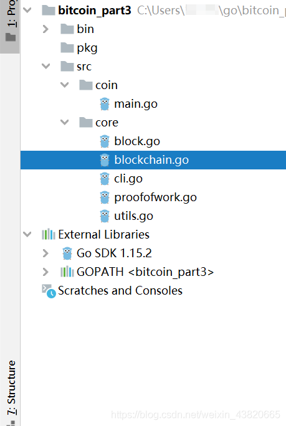The width and height of the screenshot is (286, 426).
Task: Collapse the core folder chevron
Action: 64,122
